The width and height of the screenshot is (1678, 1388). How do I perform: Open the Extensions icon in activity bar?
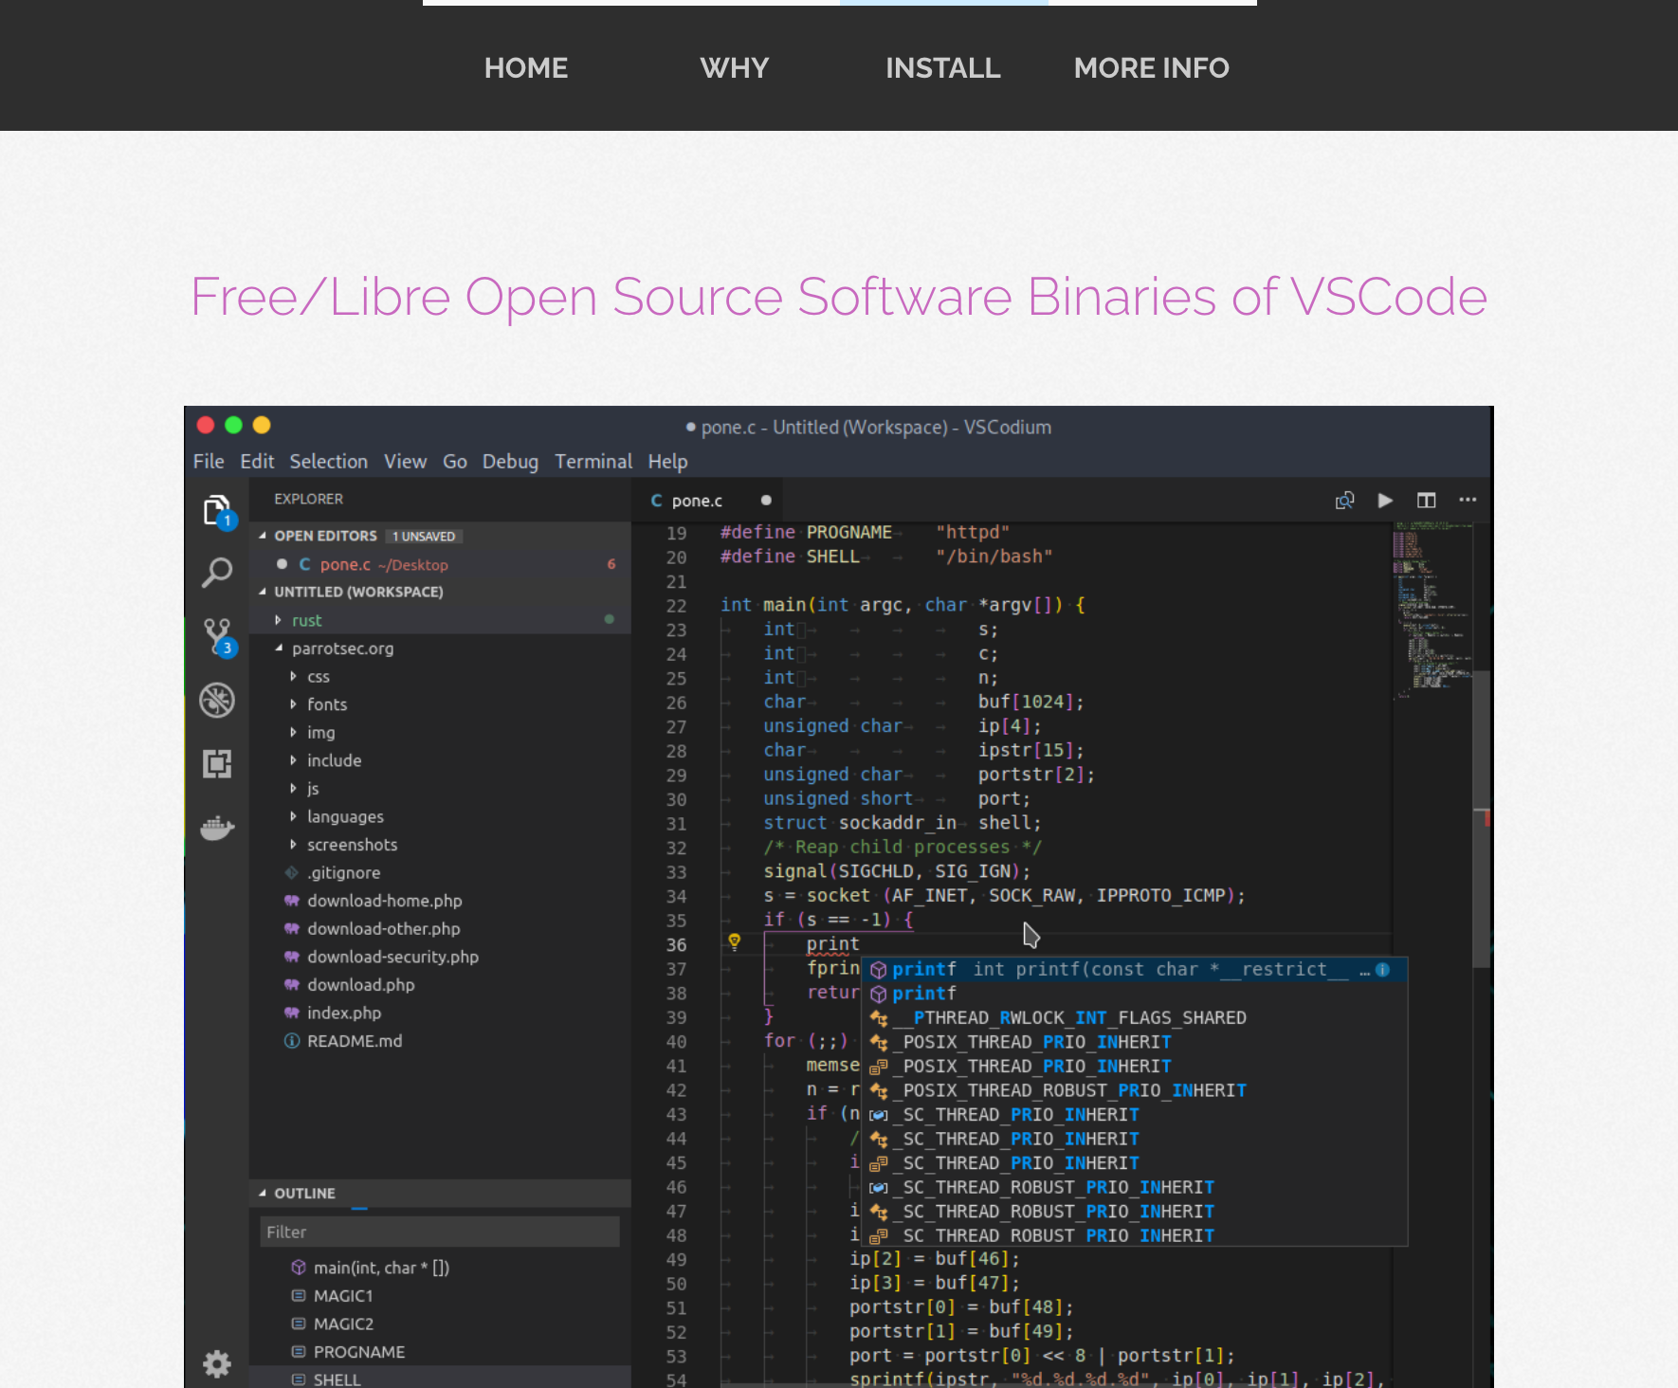click(217, 764)
